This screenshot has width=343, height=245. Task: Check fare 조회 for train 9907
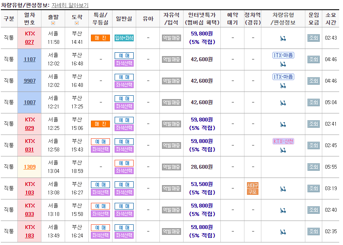pos(313,81)
